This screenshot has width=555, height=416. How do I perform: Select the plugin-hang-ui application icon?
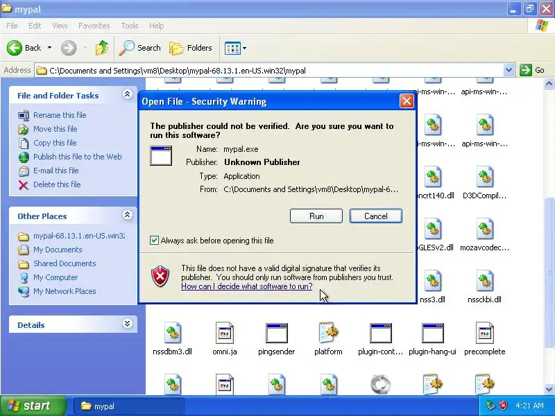pyautogui.click(x=432, y=333)
